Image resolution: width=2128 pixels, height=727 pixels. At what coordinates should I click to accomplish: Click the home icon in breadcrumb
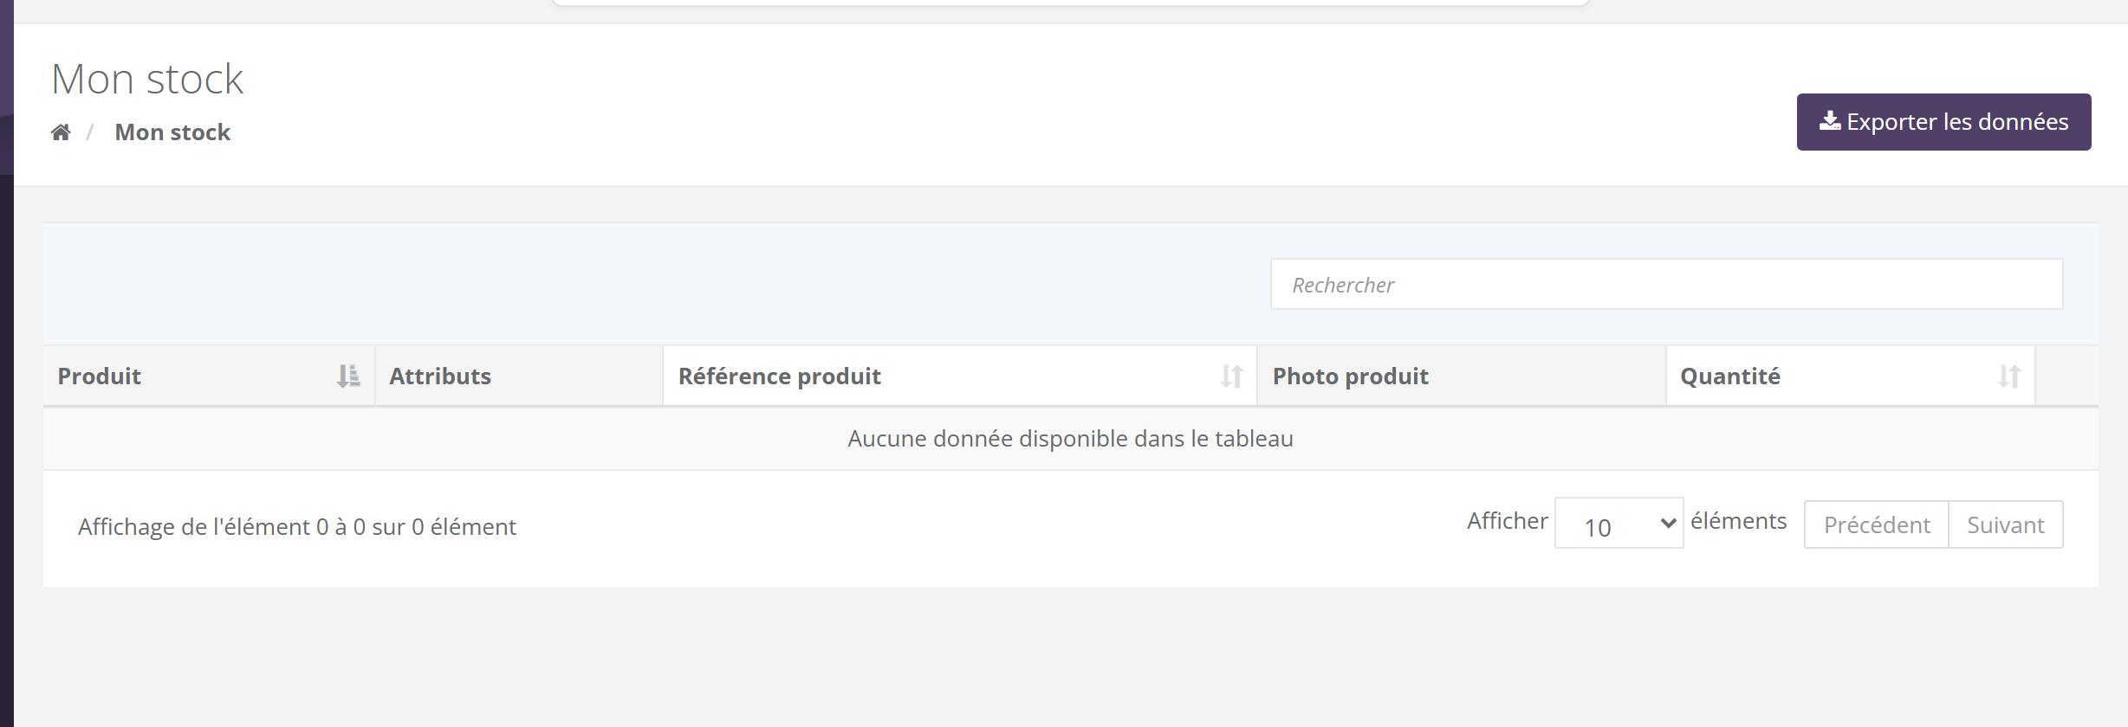pos(61,132)
